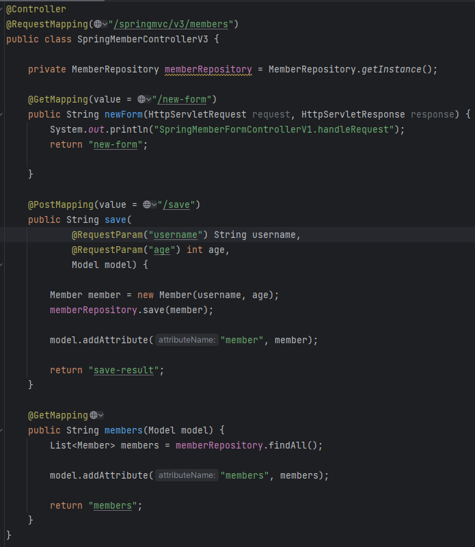475x547 pixels.
Task: Click the new keyword before Member(username, age)
Action: point(146,295)
